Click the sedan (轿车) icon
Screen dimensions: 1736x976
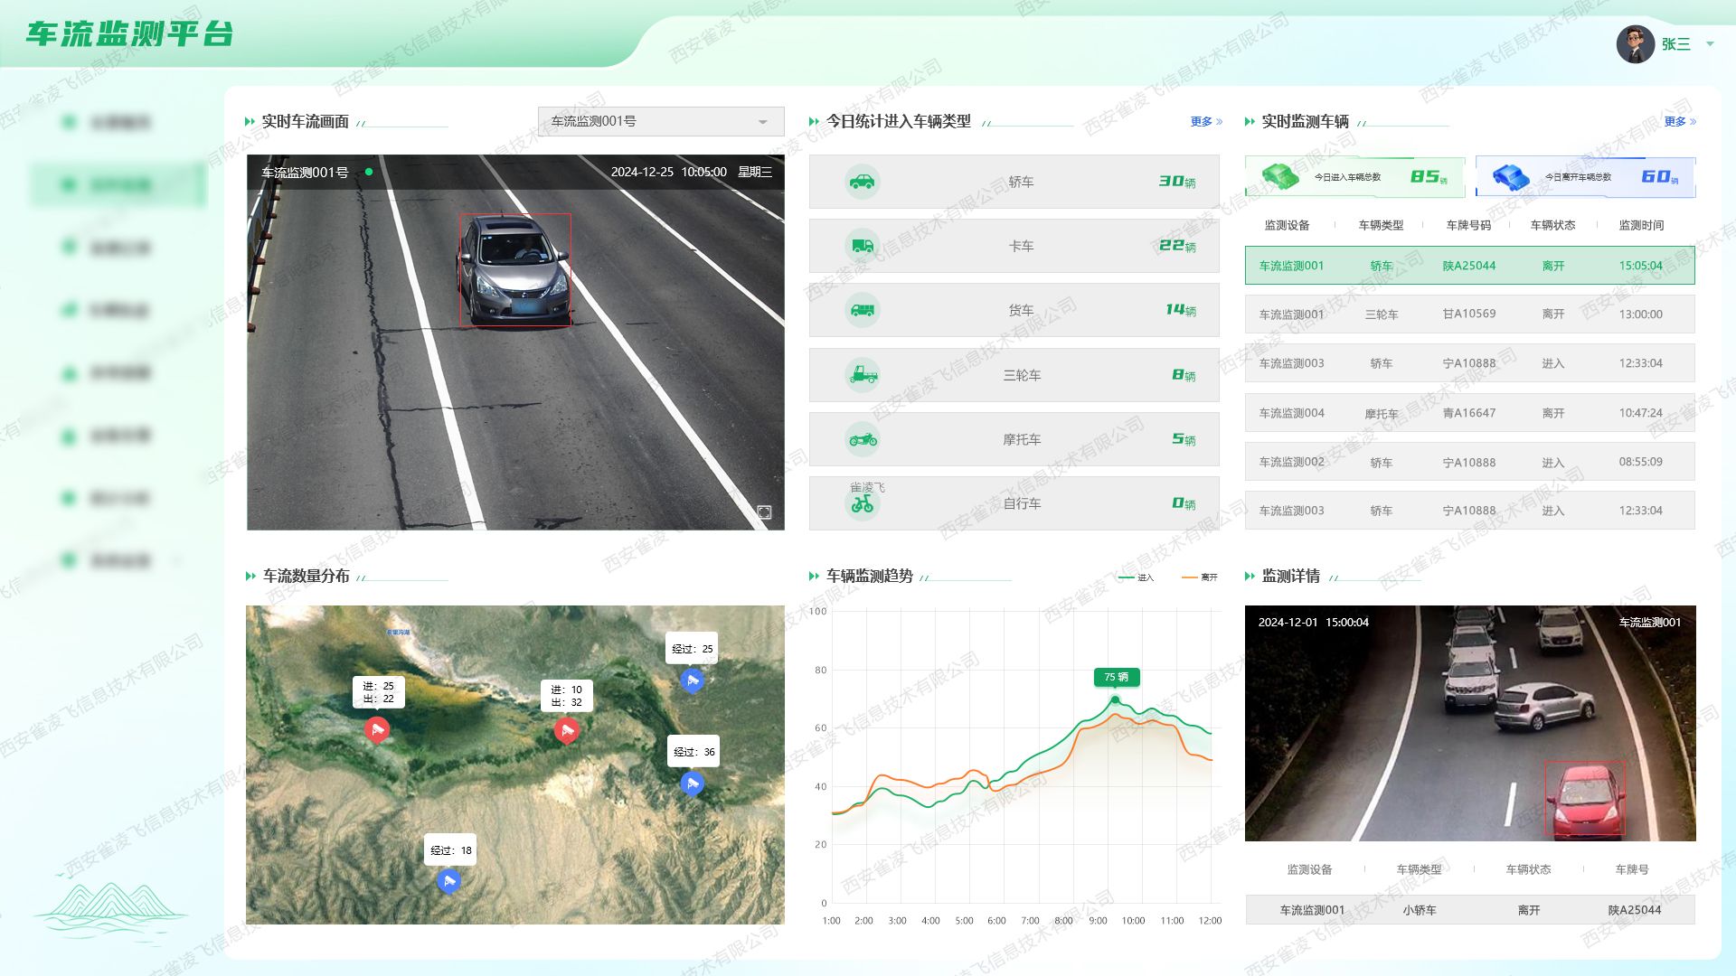863,182
